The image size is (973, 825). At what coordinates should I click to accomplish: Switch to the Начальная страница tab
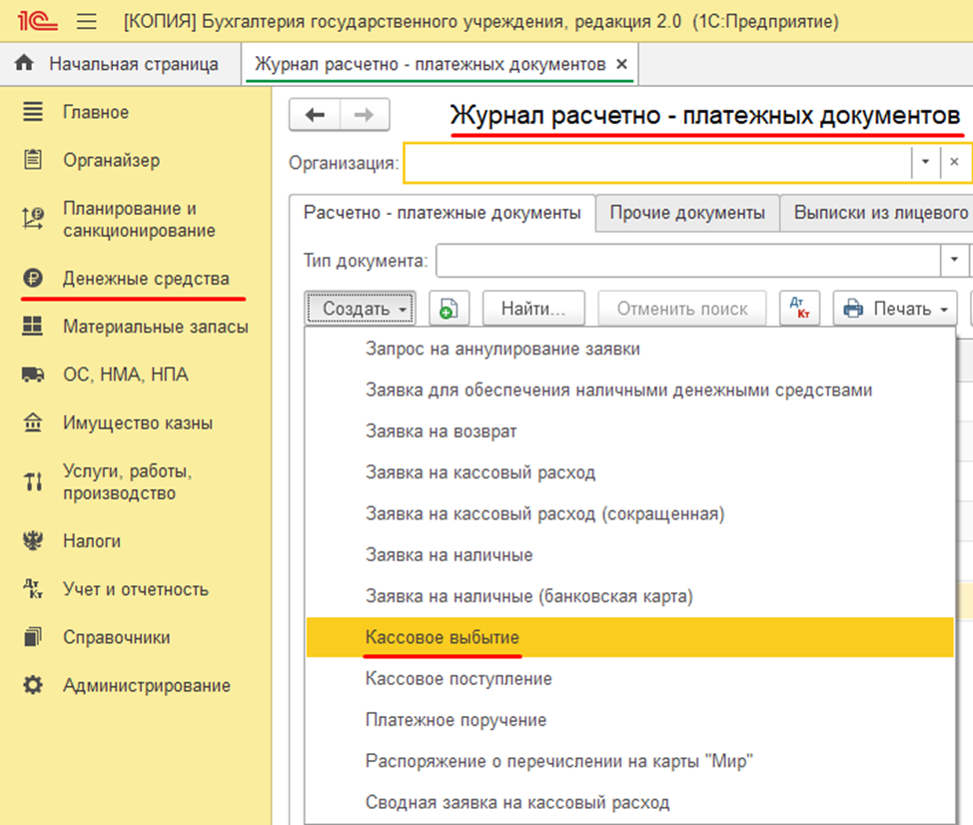click(120, 64)
